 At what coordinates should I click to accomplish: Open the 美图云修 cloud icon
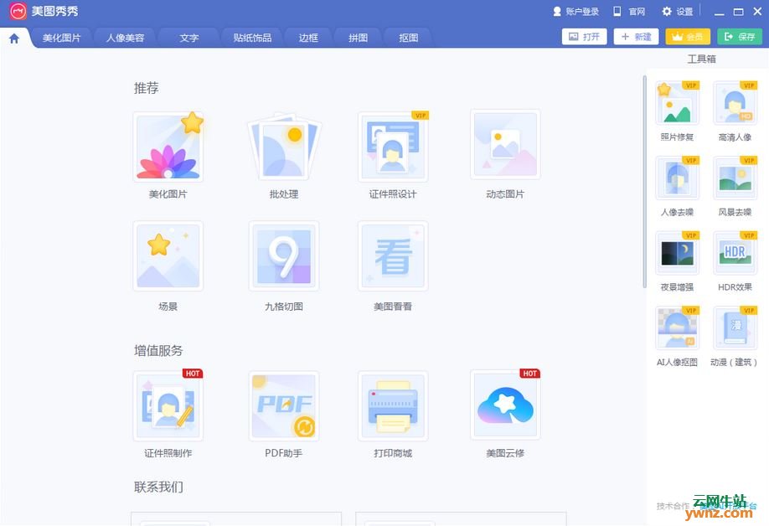point(505,405)
